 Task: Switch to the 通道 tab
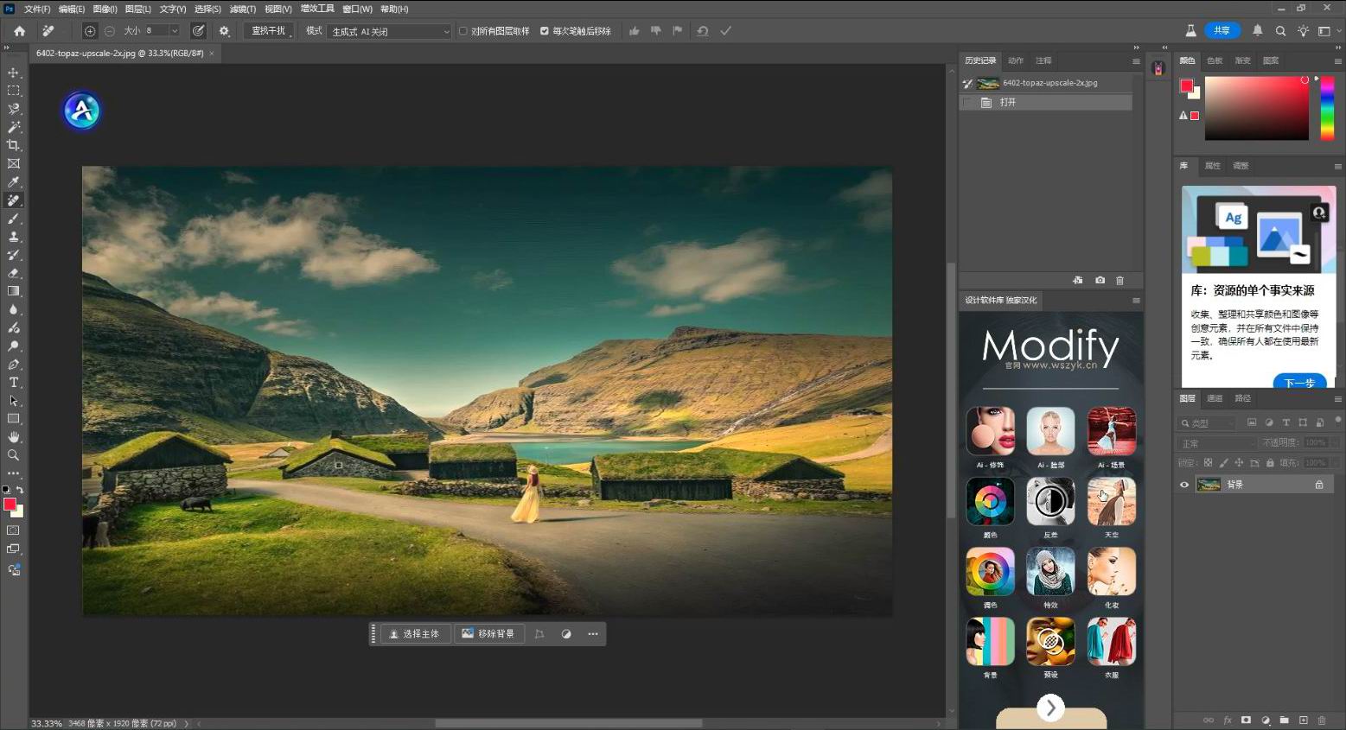coord(1215,398)
